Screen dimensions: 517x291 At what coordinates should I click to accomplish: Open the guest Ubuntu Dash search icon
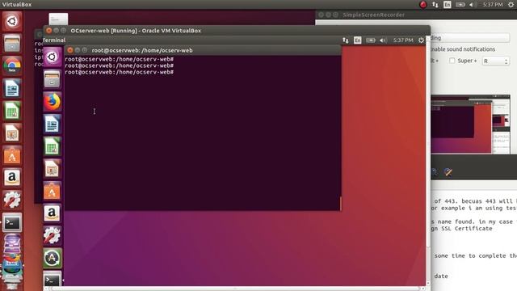[x=52, y=57]
